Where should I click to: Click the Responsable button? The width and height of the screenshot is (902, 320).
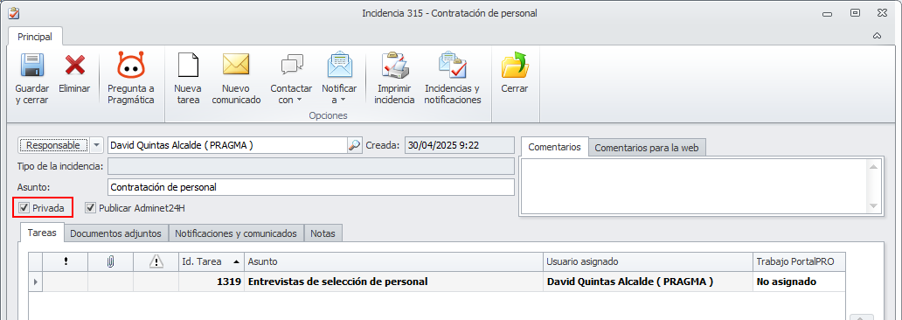pos(53,146)
